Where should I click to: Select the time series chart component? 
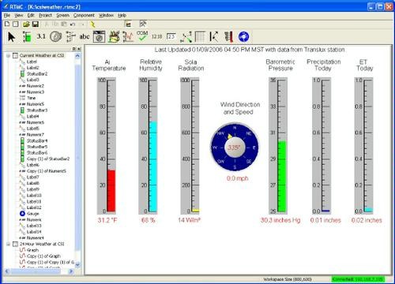[x=128, y=36]
